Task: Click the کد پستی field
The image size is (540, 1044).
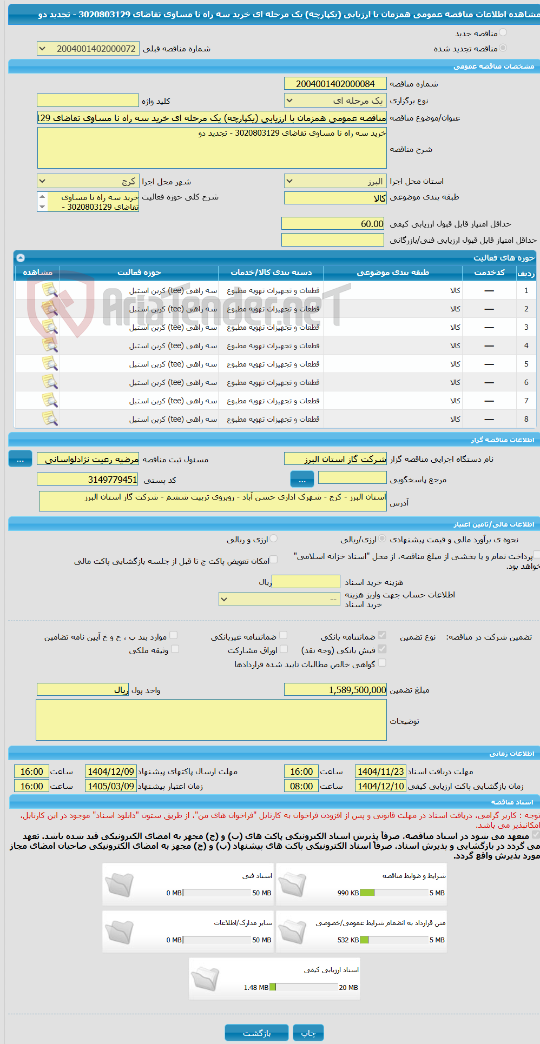Action: 88,479
